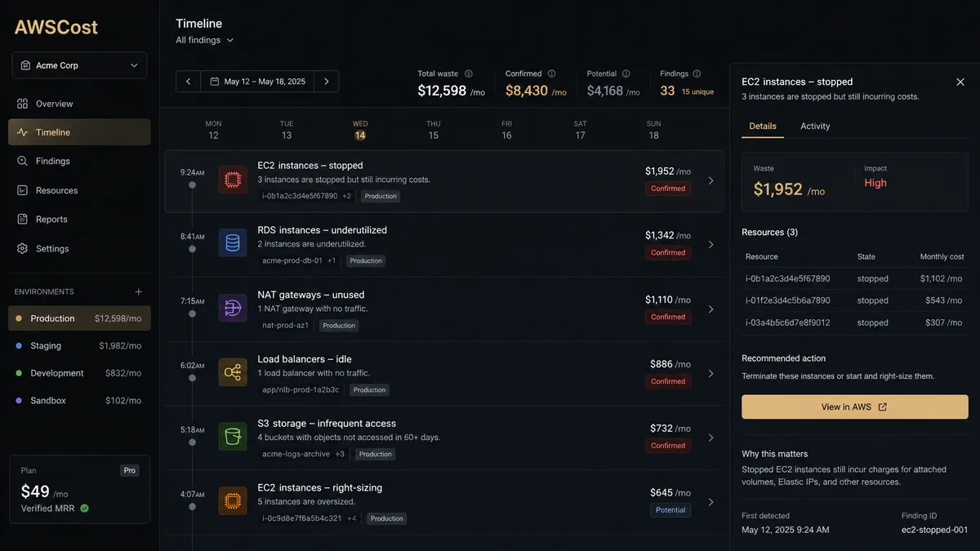Click the Monthly cost column header
The height and width of the screenshot is (551, 980).
pos(942,256)
